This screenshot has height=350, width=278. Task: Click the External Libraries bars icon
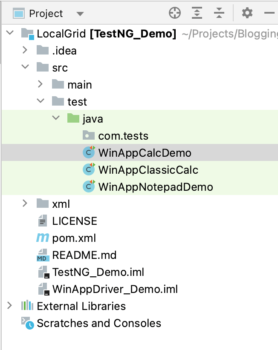pos(27,305)
